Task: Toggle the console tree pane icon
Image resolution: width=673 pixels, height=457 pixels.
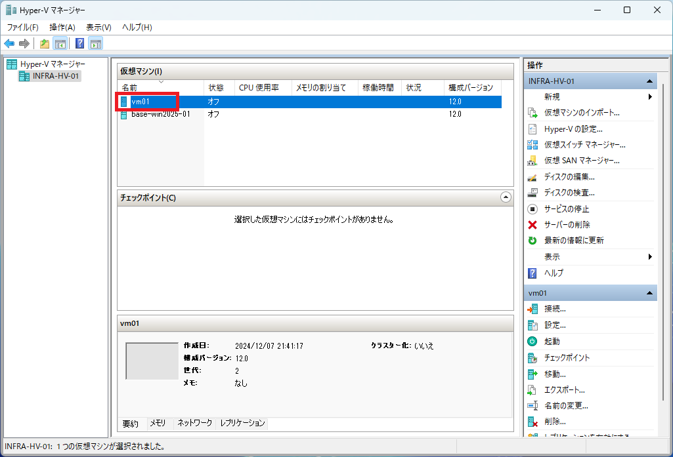Action: 60,43
